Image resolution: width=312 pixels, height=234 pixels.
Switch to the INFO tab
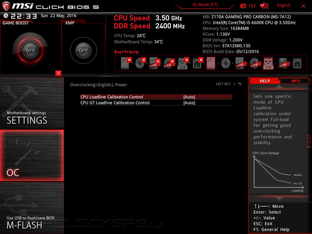pos(296,81)
